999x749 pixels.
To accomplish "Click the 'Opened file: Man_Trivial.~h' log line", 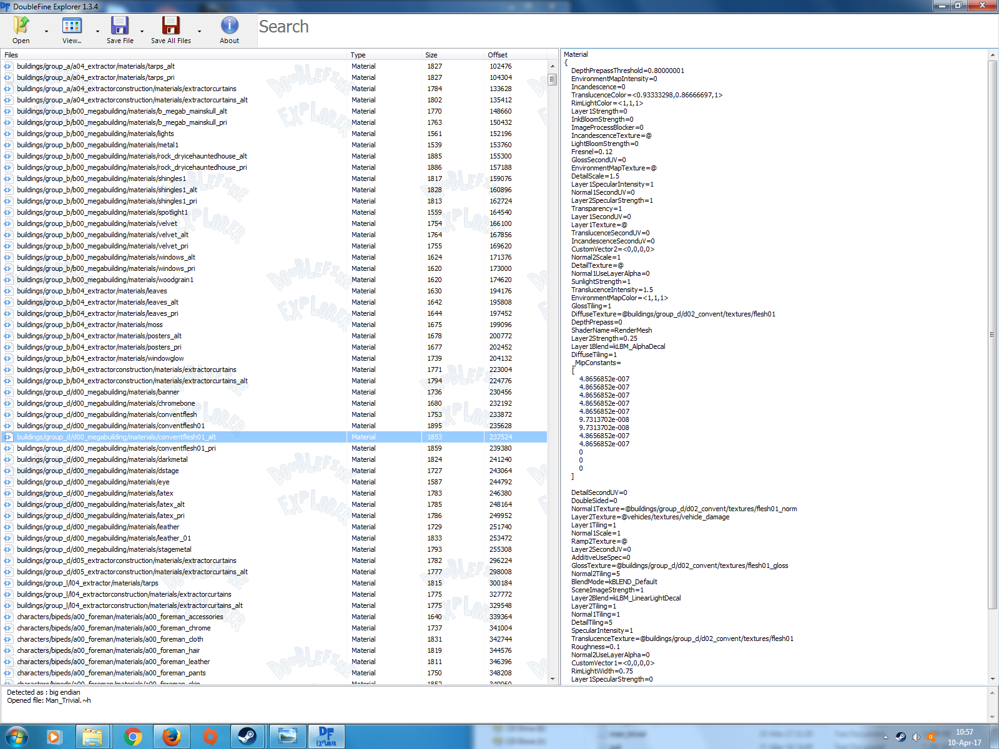I will [x=49, y=700].
